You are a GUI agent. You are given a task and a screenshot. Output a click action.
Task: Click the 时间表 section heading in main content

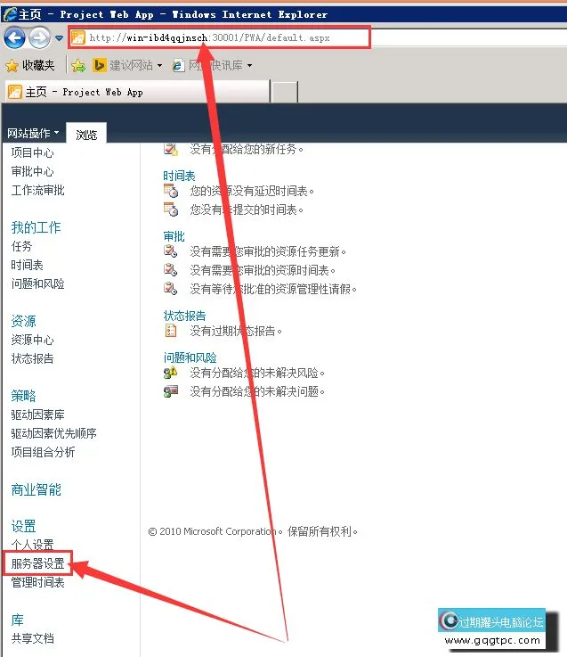pos(179,176)
